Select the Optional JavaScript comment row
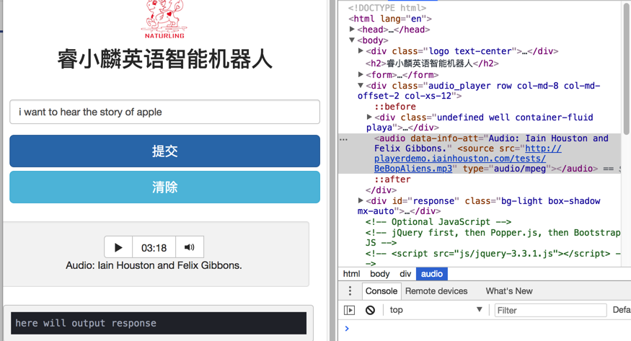Screen dimensions: 631x341 [438, 222]
